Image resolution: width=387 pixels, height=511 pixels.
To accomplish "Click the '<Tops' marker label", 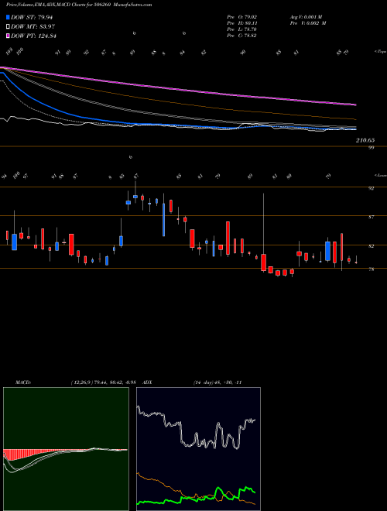I will pos(381,52).
